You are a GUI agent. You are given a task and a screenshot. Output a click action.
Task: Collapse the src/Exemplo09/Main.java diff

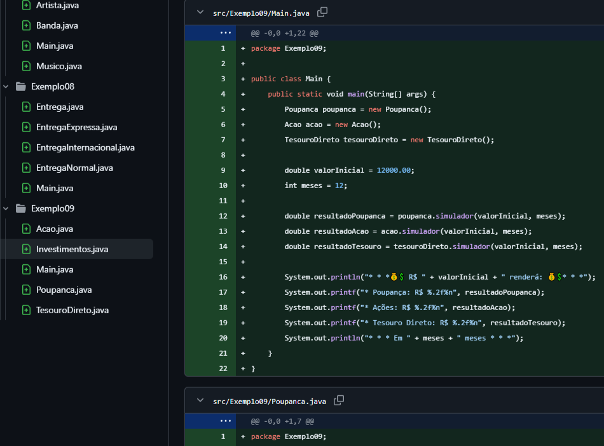(x=200, y=12)
